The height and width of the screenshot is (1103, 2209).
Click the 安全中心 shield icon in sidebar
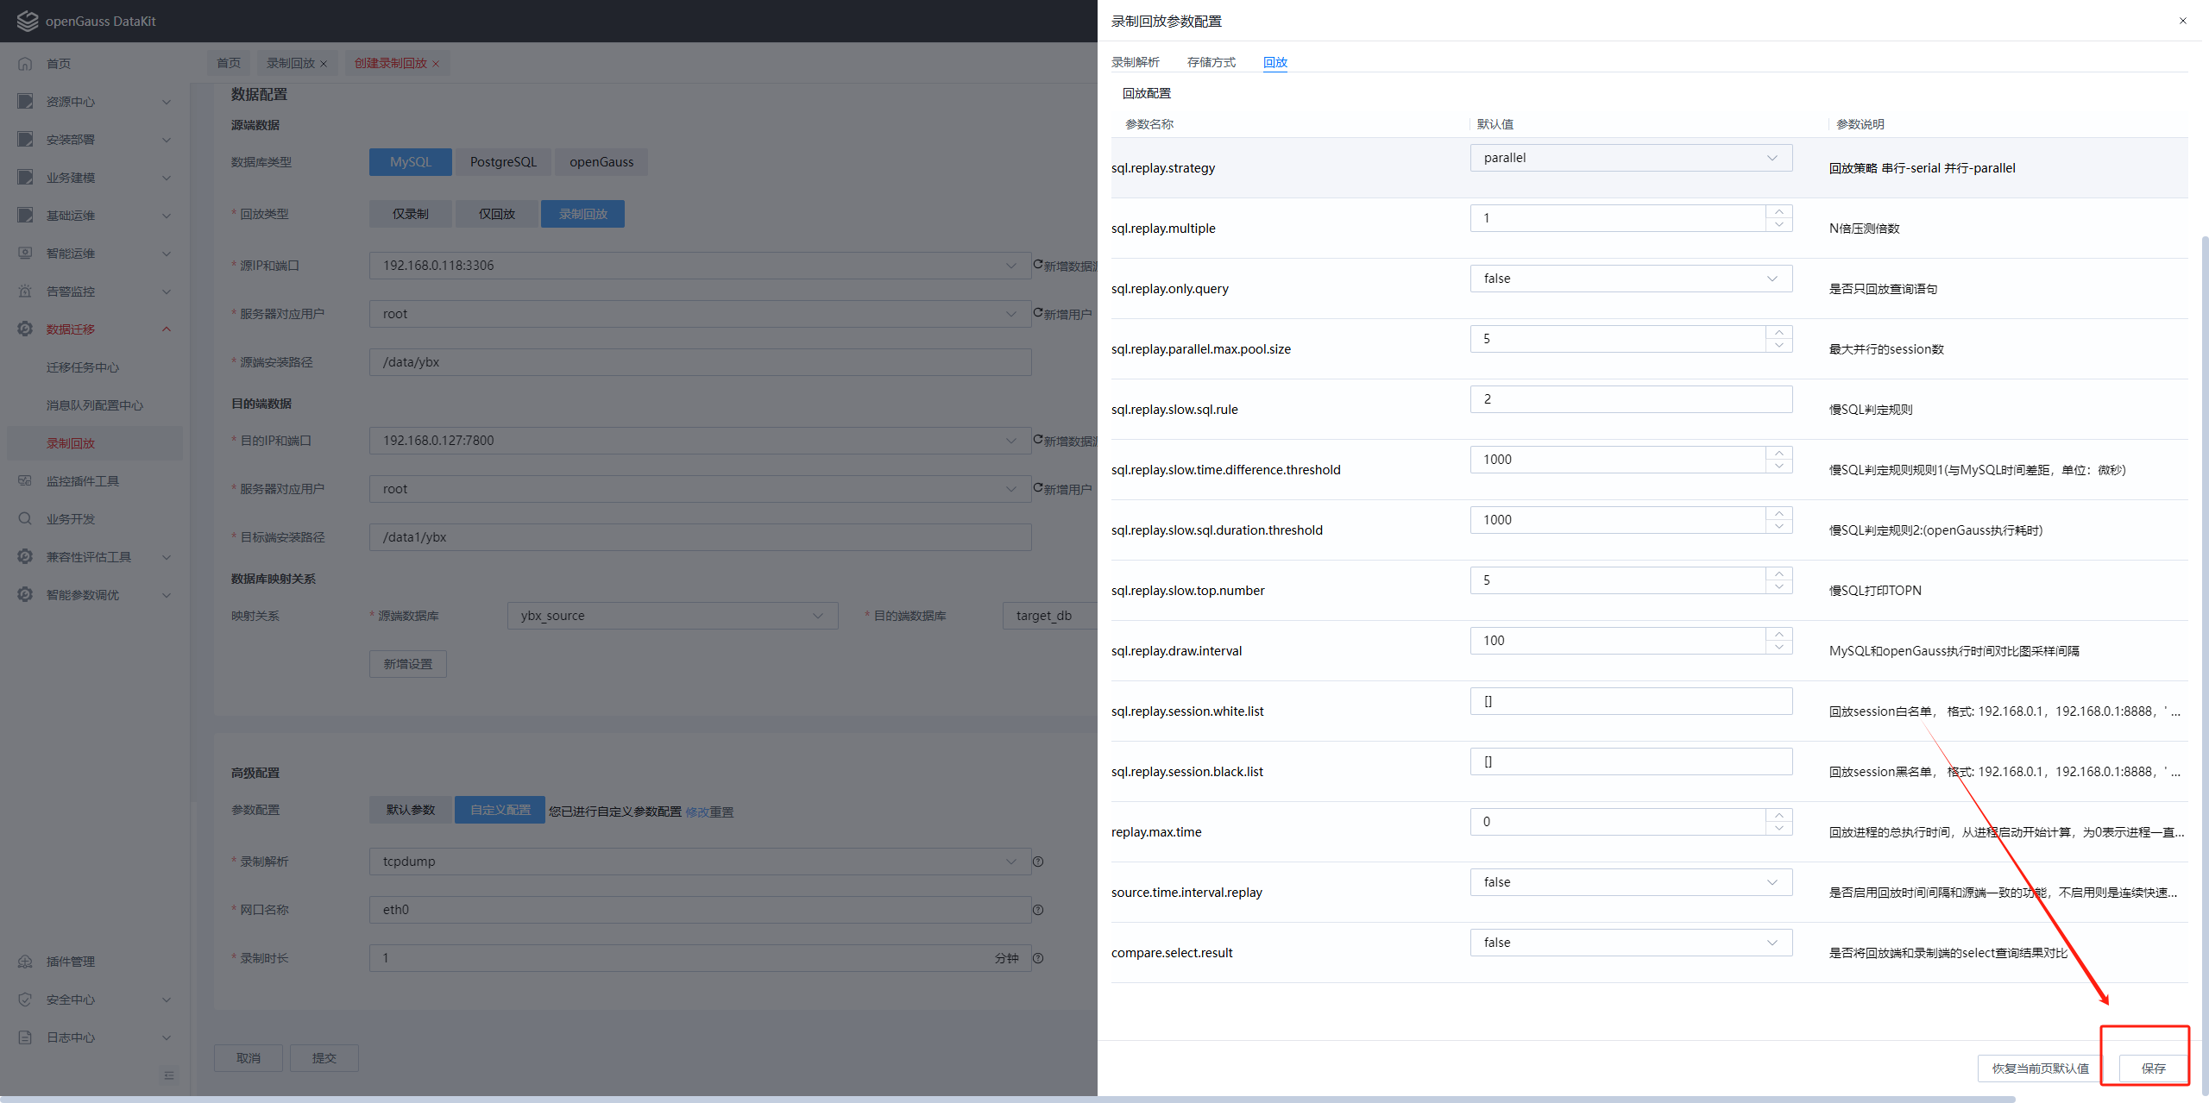coord(25,999)
